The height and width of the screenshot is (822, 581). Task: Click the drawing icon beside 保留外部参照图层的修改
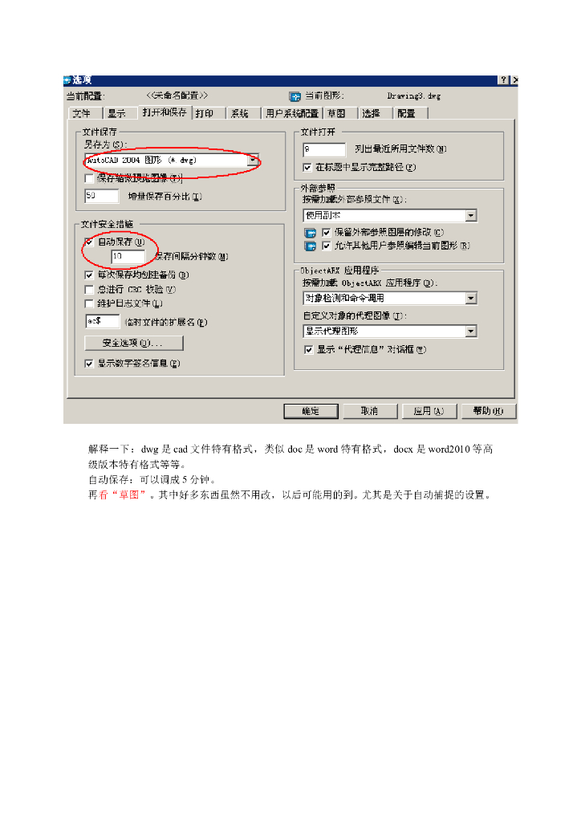tap(310, 233)
